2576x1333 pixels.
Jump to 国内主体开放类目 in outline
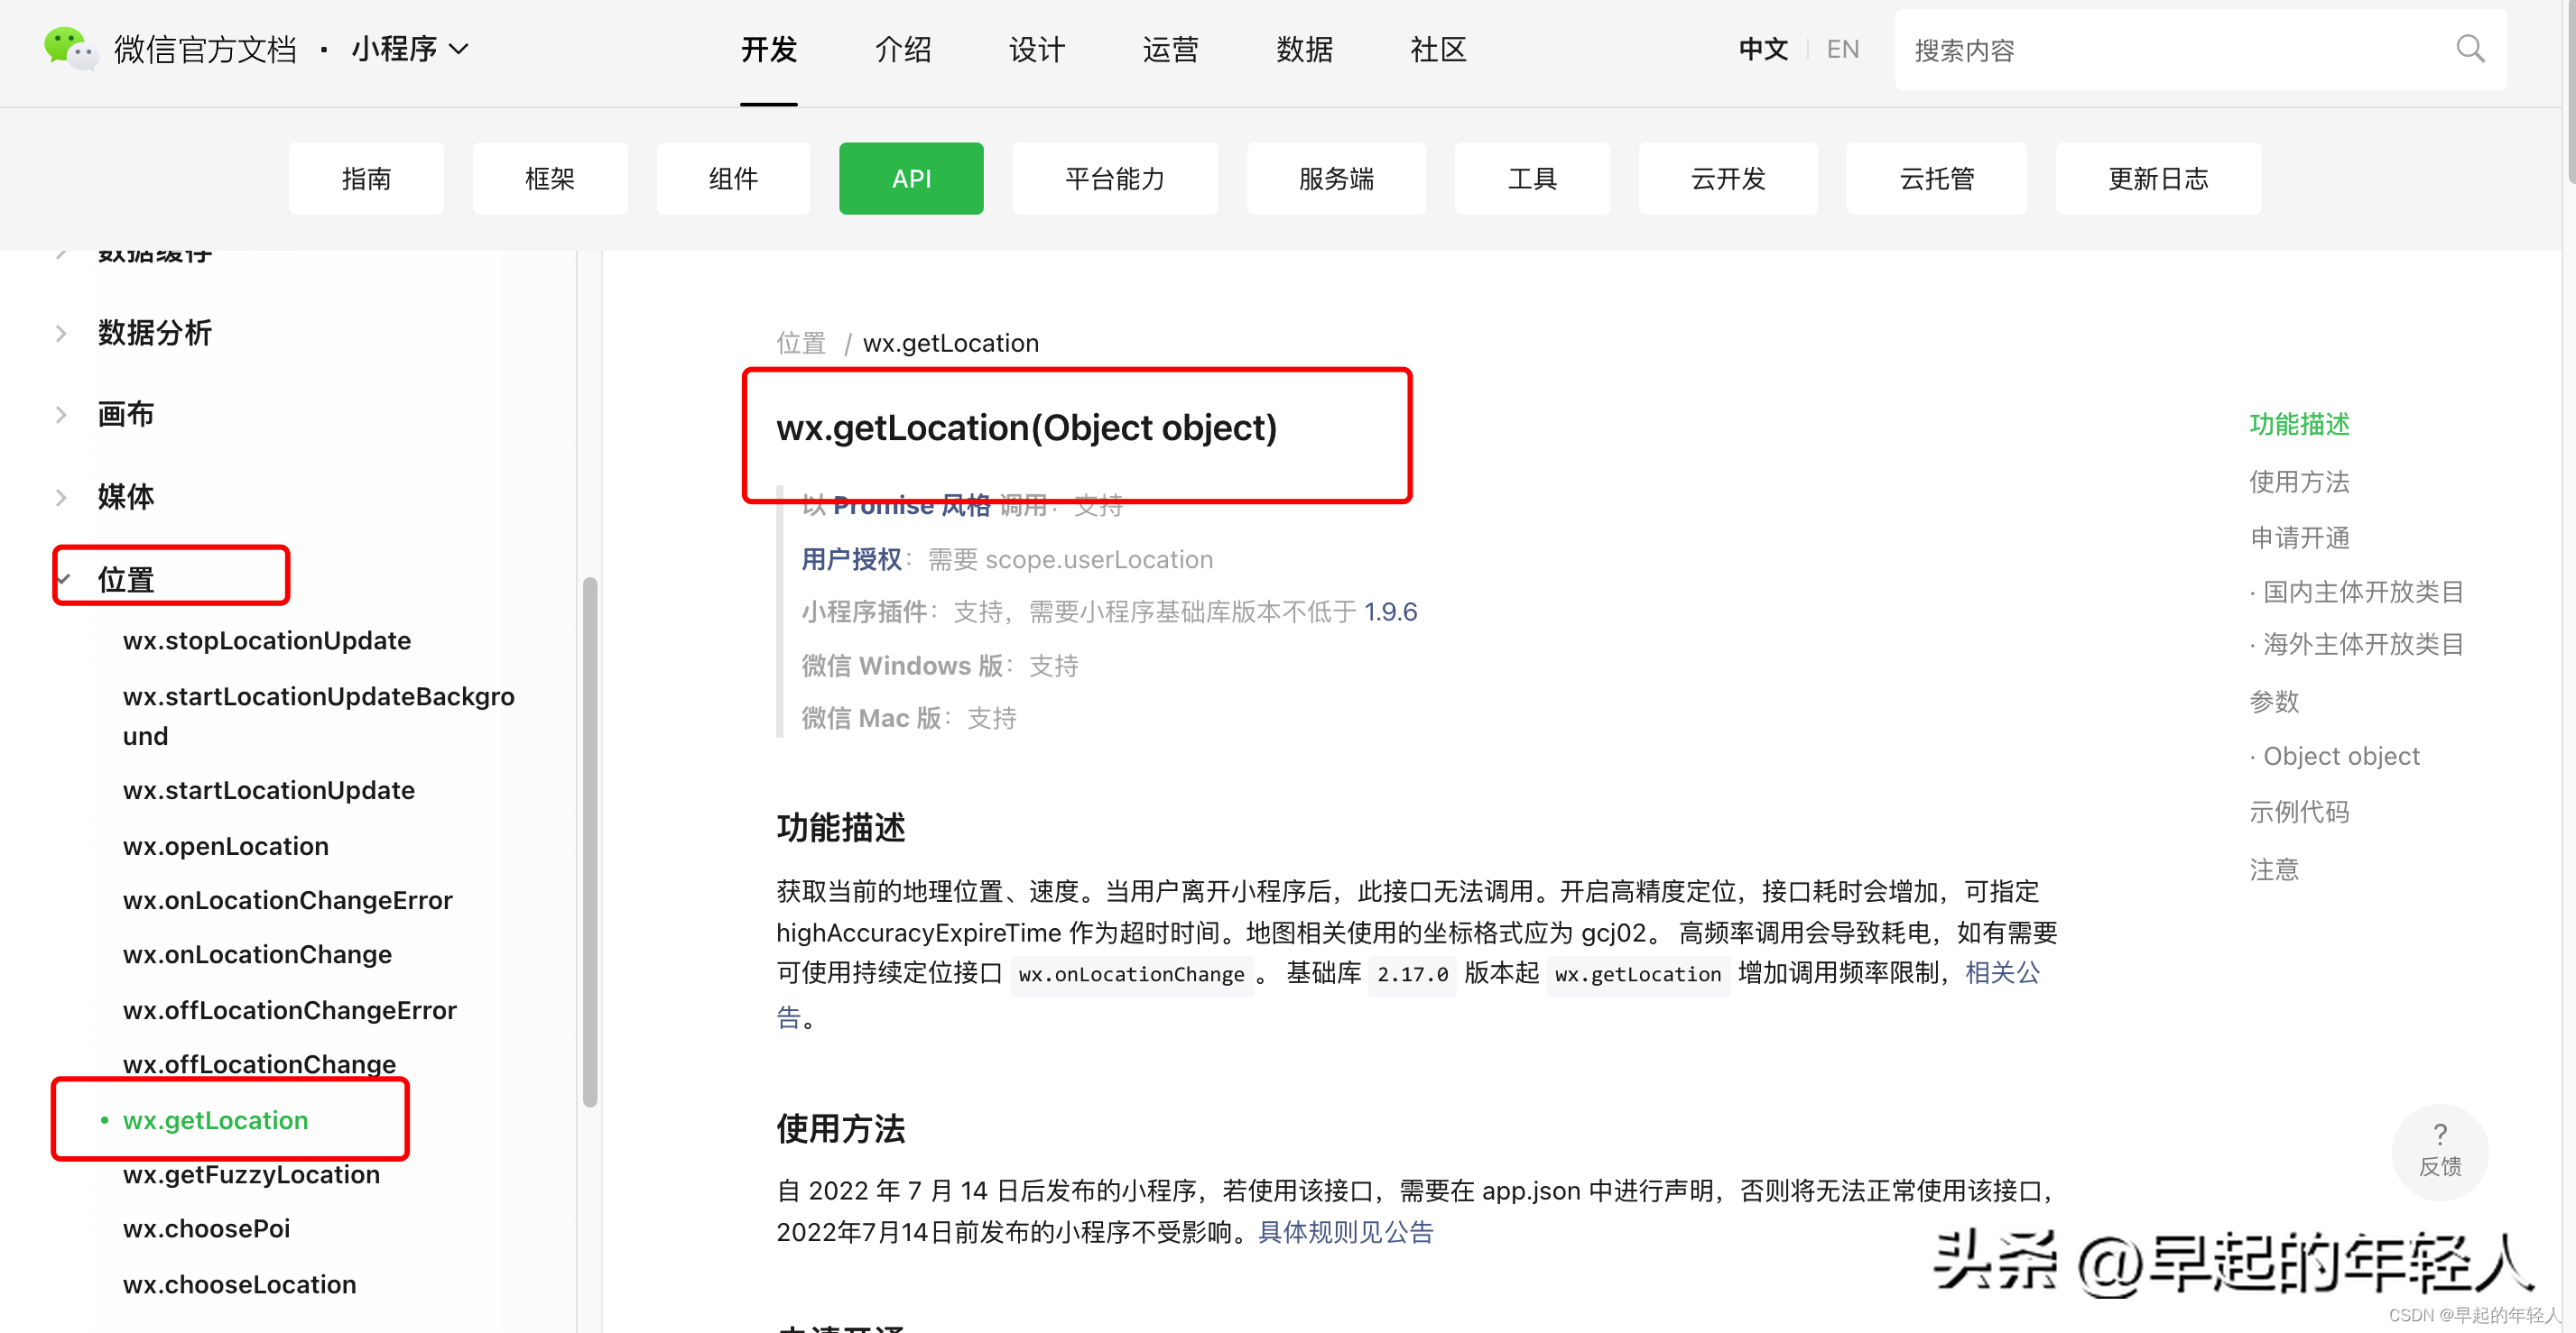coord(2362,591)
